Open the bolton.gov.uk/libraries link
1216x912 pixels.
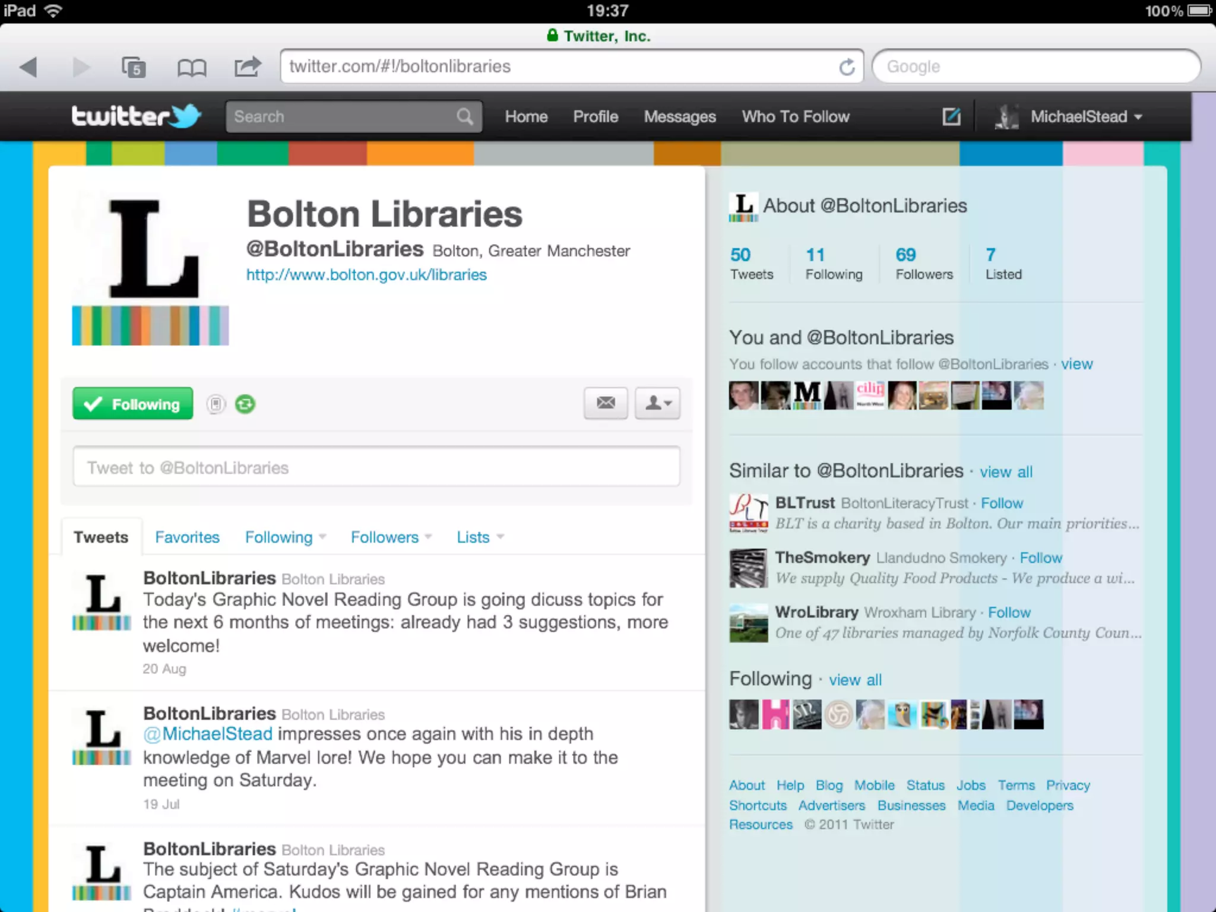coord(366,275)
